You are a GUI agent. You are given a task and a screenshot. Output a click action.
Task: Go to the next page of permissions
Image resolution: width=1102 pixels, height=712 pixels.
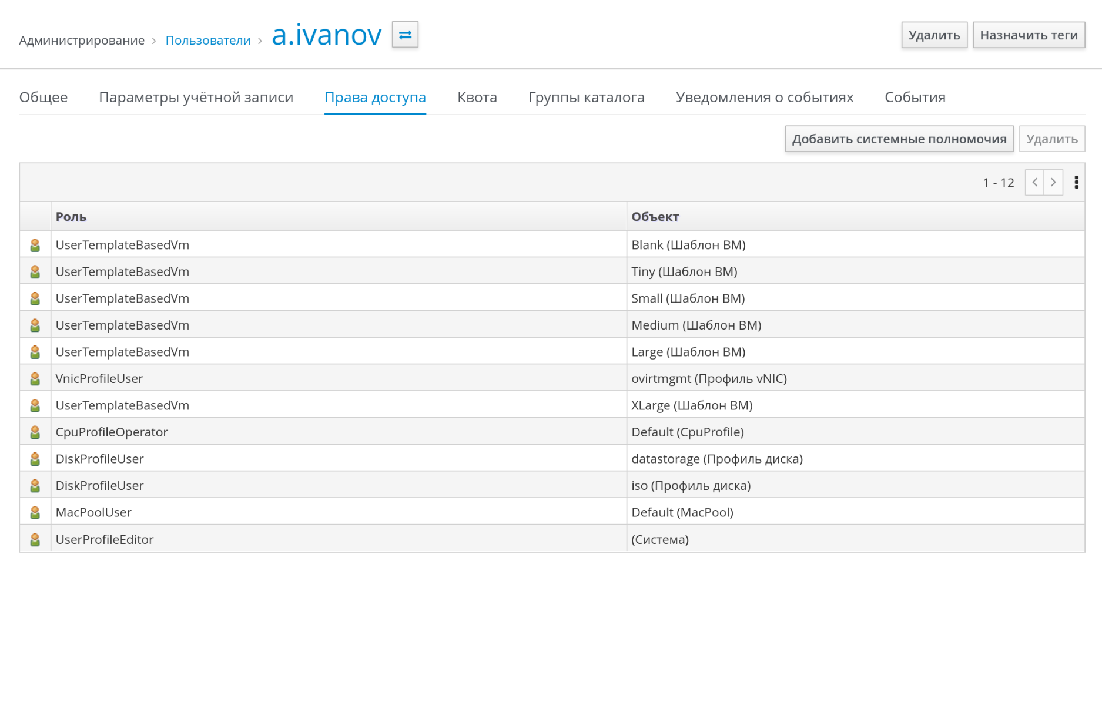(x=1053, y=183)
